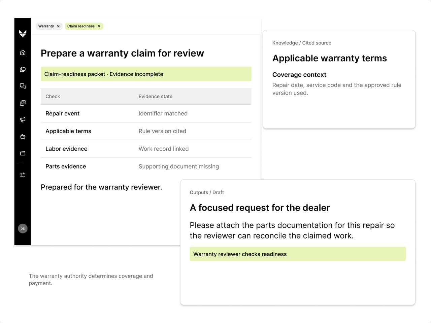Open the image gallery icon in sidebar
Viewport: 431px width, 323px height.
pyautogui.click(x=23, y=103)
